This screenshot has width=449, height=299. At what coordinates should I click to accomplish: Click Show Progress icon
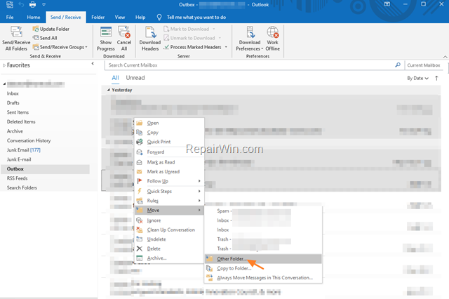(106, 32)
